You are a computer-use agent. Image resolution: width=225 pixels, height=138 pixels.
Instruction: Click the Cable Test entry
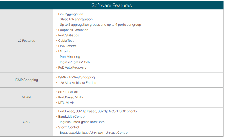pyautogui.click(x=66, y=41)
